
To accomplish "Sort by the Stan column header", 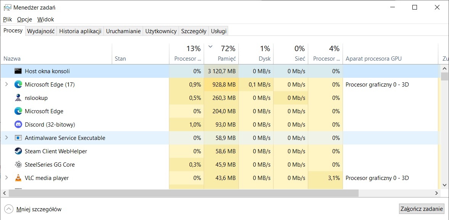I will 141,54.
